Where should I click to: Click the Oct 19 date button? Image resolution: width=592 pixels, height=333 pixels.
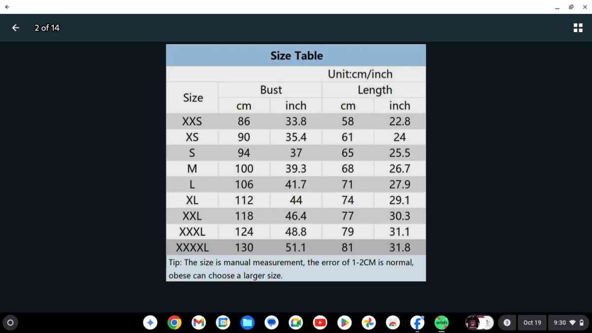[x=532, y=323]
